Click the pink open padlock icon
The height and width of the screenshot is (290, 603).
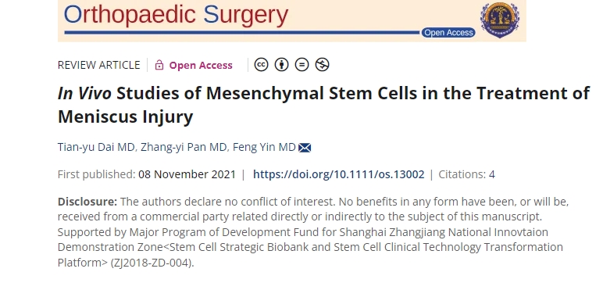(159, 65)
